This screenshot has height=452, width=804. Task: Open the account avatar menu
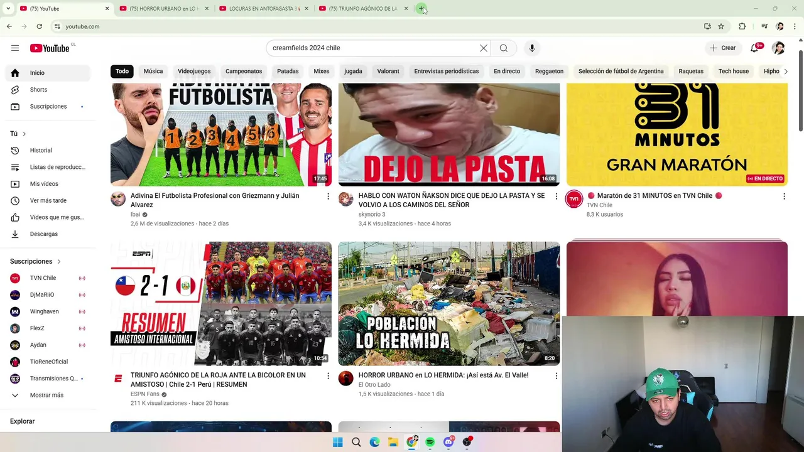click(778, 48)
